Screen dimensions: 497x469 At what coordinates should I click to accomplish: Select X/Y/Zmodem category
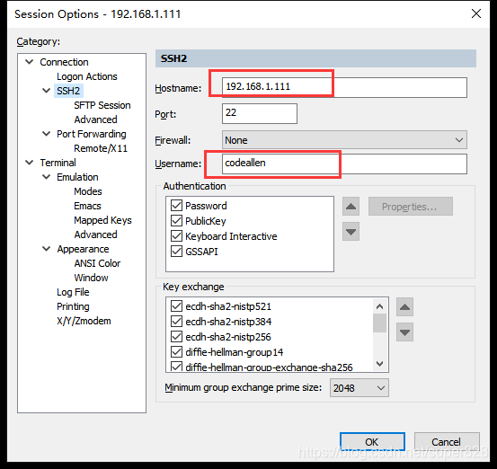point(84,321)
